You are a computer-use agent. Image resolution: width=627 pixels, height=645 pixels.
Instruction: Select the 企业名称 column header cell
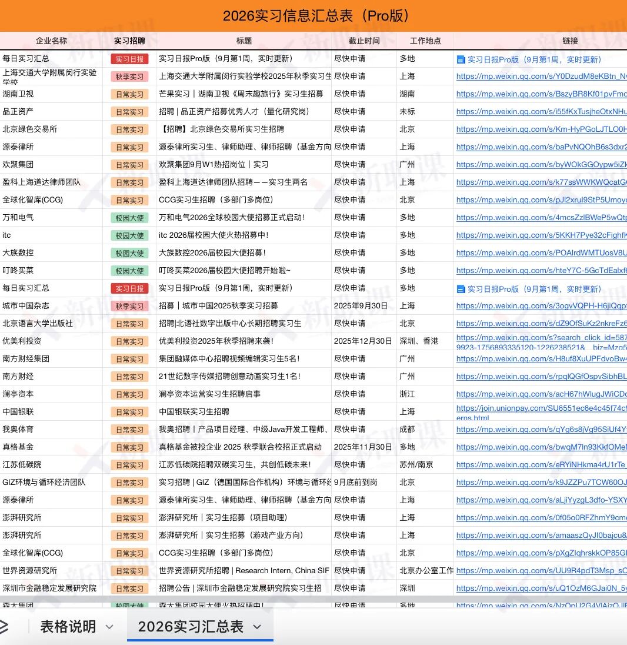(x=51, y=41)
